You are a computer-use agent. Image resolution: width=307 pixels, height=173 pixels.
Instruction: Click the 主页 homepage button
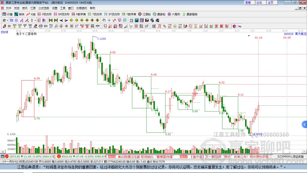coord(272,2)
